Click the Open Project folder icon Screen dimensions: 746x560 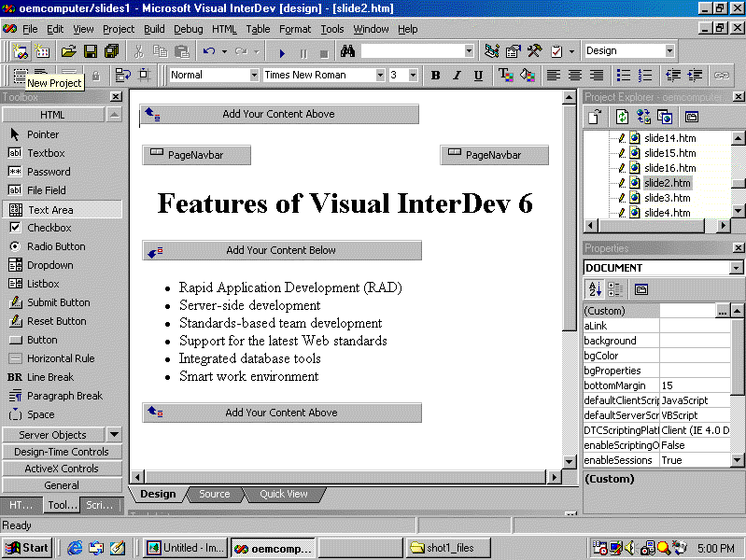[68, 51]
